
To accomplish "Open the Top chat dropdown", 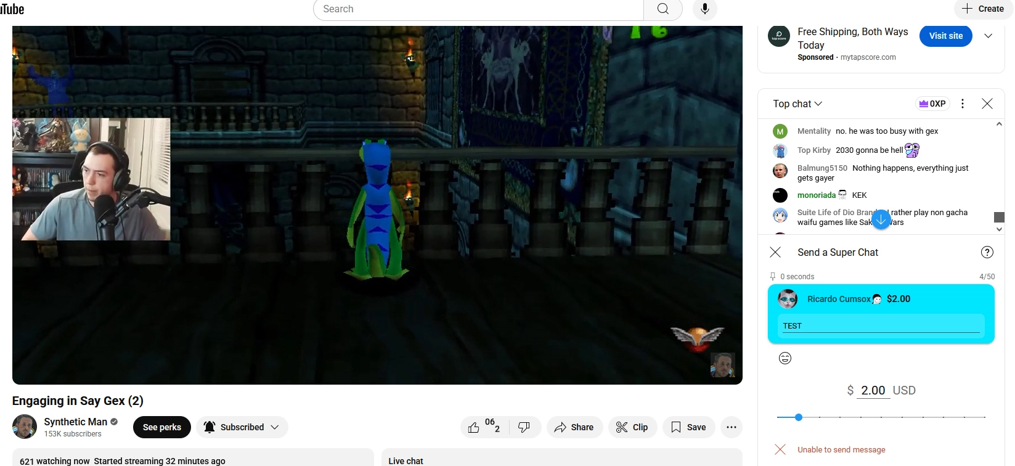I will 797,104.
